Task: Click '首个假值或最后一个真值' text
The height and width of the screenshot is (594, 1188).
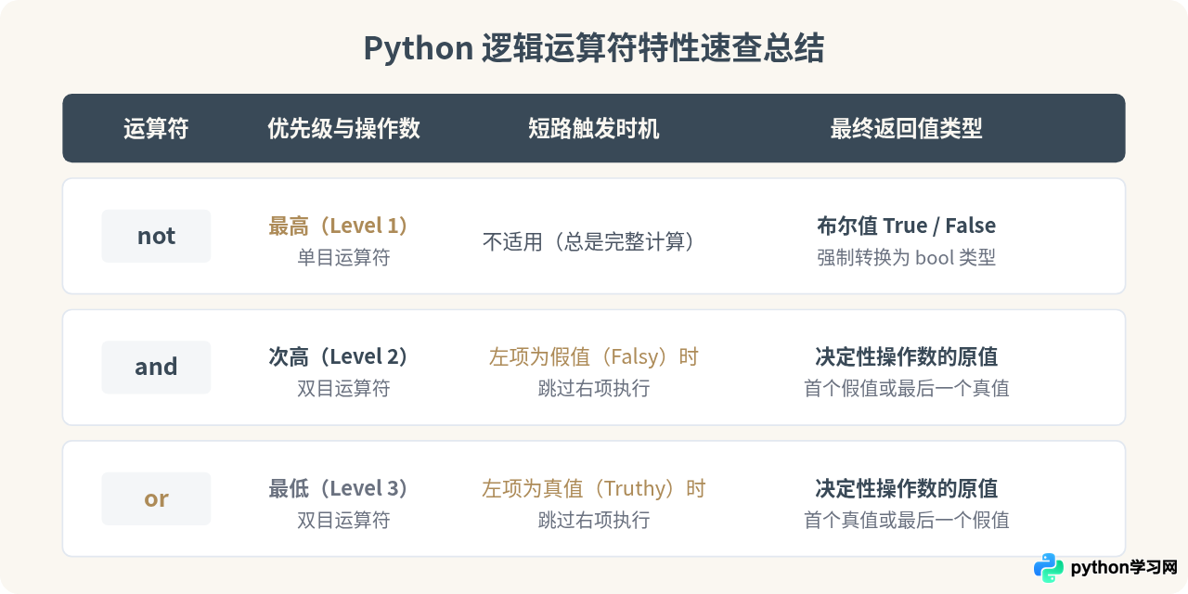Action: point(906,388)
